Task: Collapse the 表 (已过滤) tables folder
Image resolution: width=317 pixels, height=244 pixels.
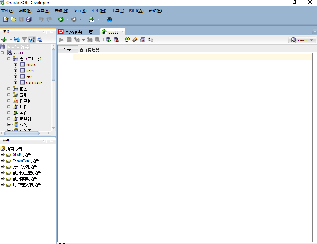Action: point(9,59)
